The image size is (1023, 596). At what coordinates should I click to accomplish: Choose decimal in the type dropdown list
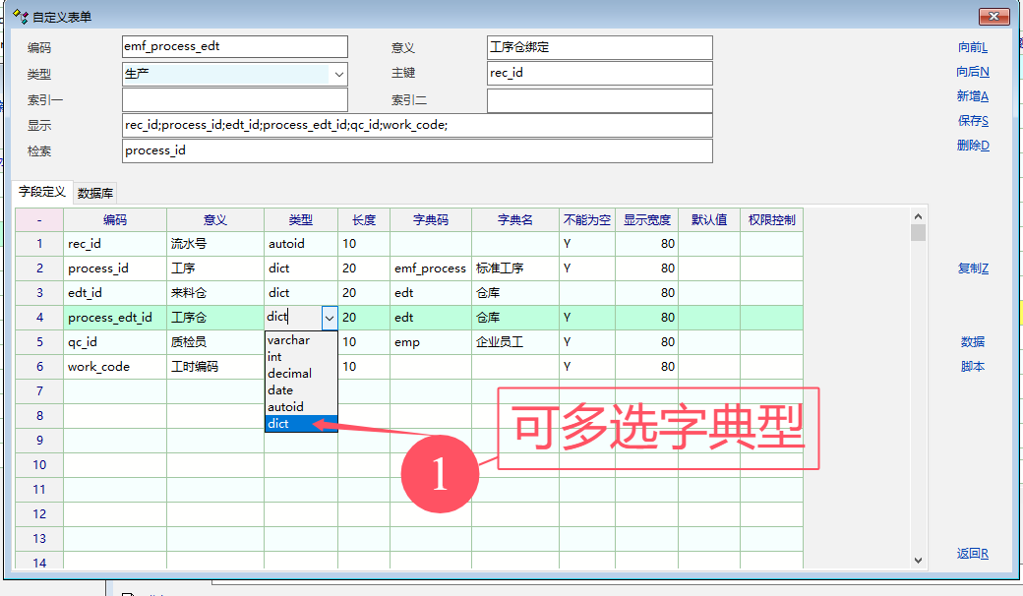(x=290, y=374)
